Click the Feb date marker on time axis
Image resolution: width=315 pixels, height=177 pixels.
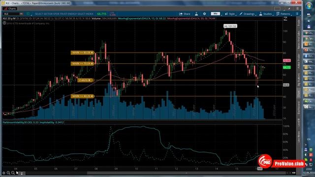(x=259, y=169)
